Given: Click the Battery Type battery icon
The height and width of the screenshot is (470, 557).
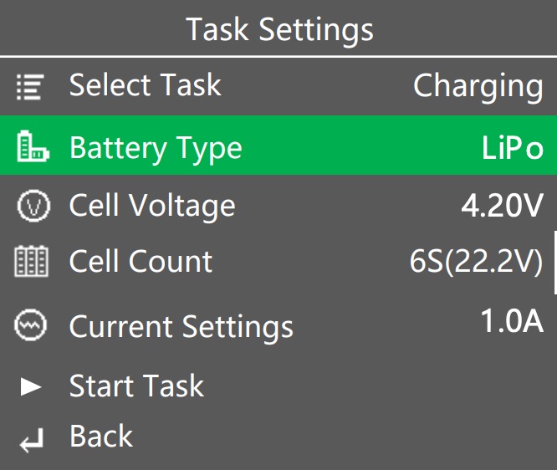Looking at the screenshot, I should [x=33, y=146].
